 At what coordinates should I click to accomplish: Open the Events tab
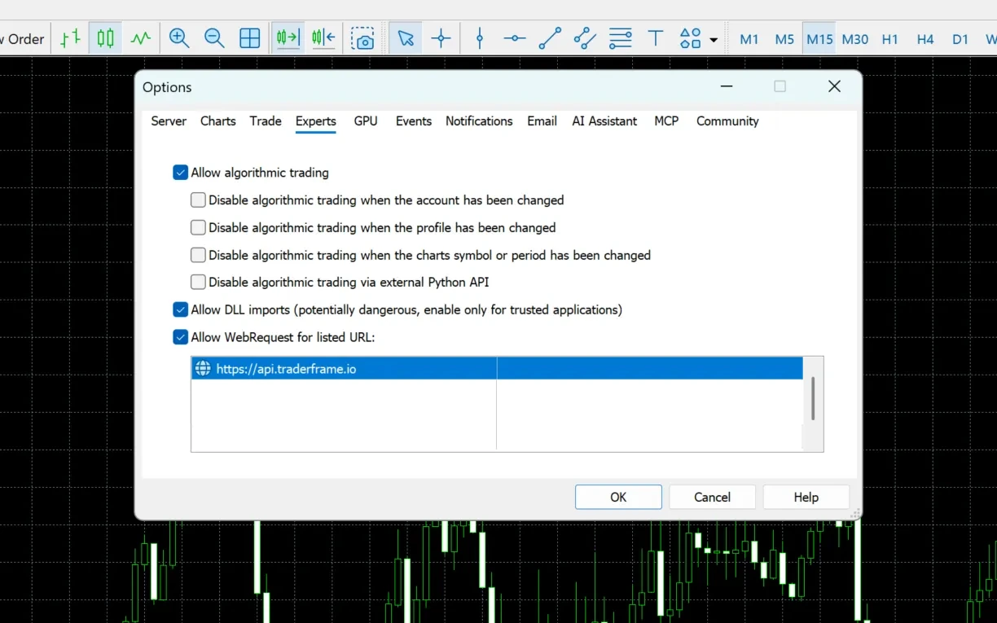pyautogui.click(x=414, y=121)
